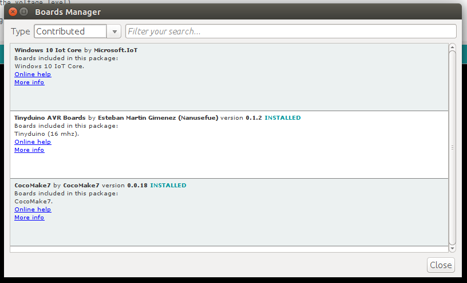Viewport: 467px width, 283px height.
Task: Click the Close button of Boards Manager
Action: point(441,265)
